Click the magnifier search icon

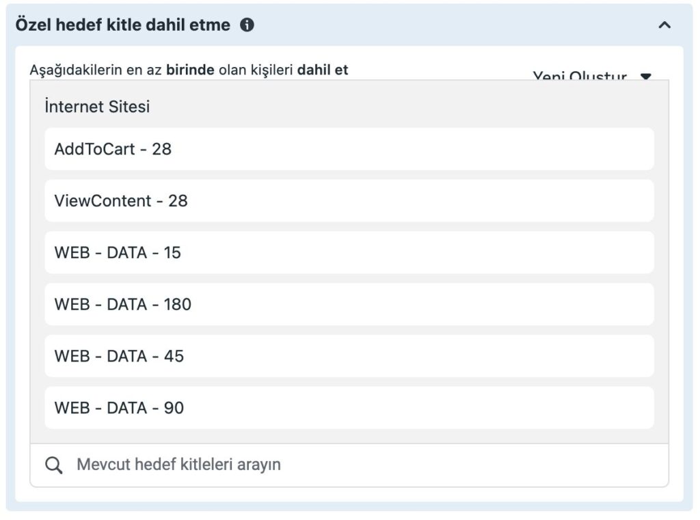click(x=54, y=465)
